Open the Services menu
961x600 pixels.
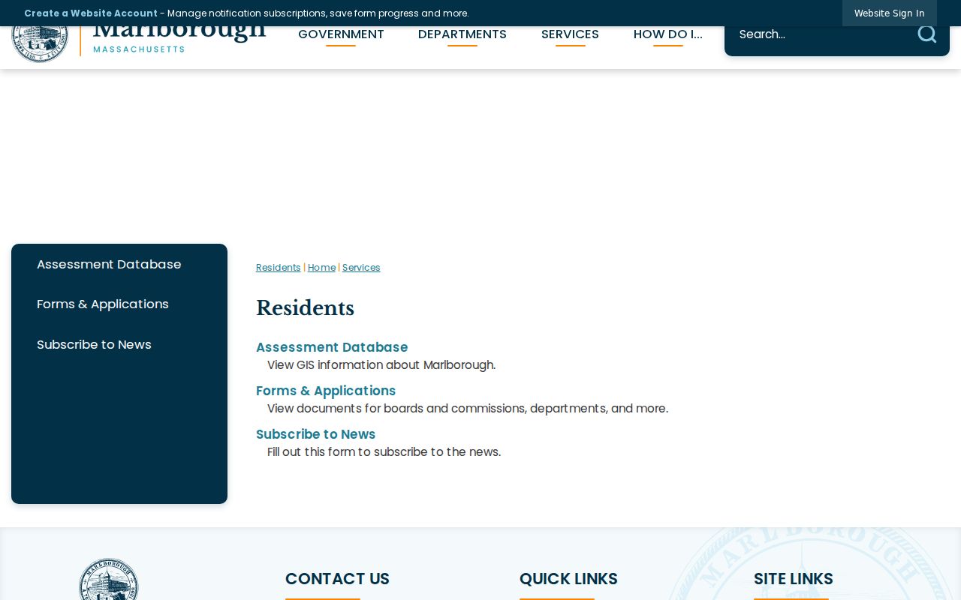570,34
